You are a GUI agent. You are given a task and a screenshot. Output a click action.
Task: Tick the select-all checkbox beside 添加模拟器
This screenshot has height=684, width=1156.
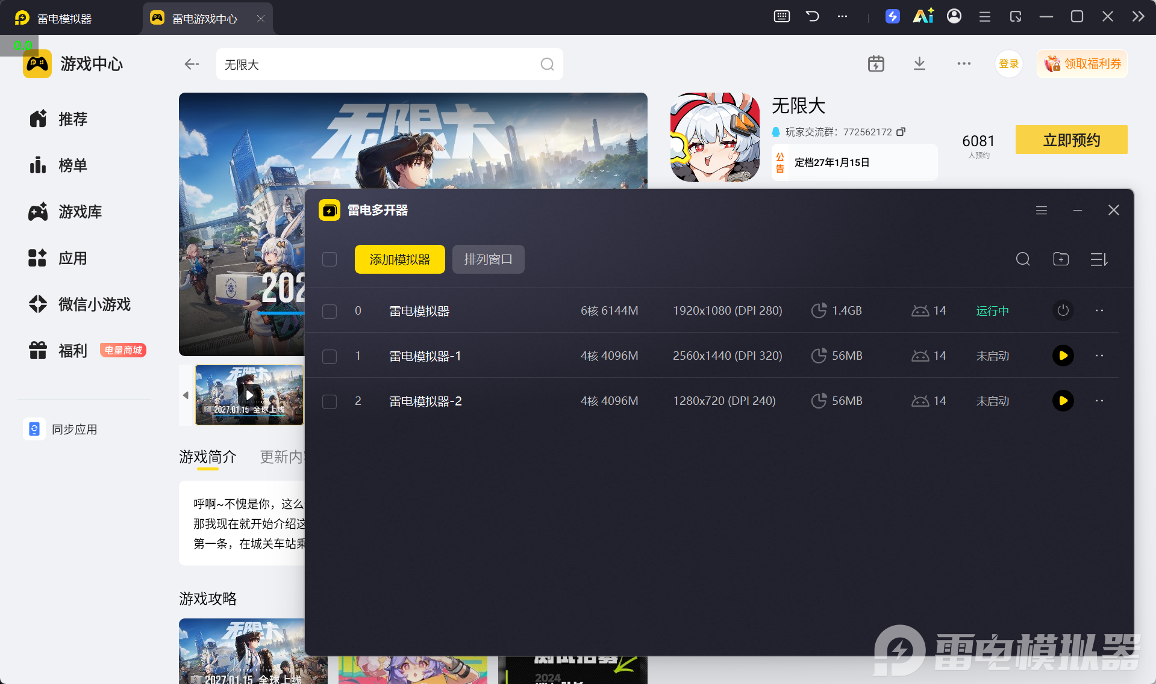pyautogui.click(x=330, y=259)
